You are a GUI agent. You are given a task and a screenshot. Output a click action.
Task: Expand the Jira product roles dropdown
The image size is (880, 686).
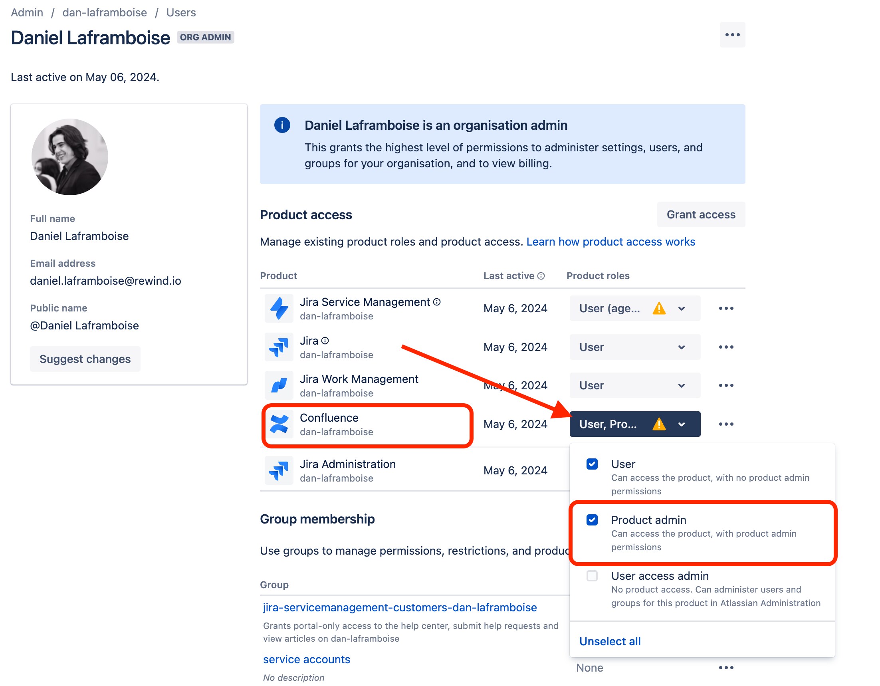634,347
